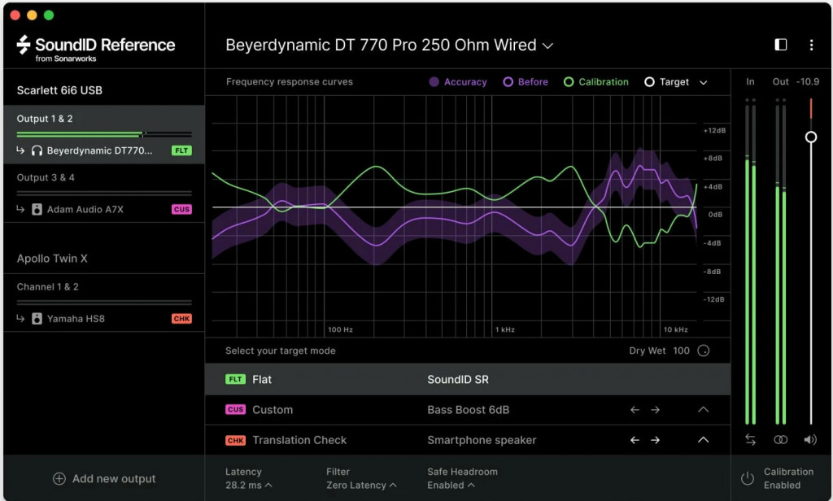833x501 pixels.
Task: Select next Translation Check preset arrow
Action: [655, 440]
